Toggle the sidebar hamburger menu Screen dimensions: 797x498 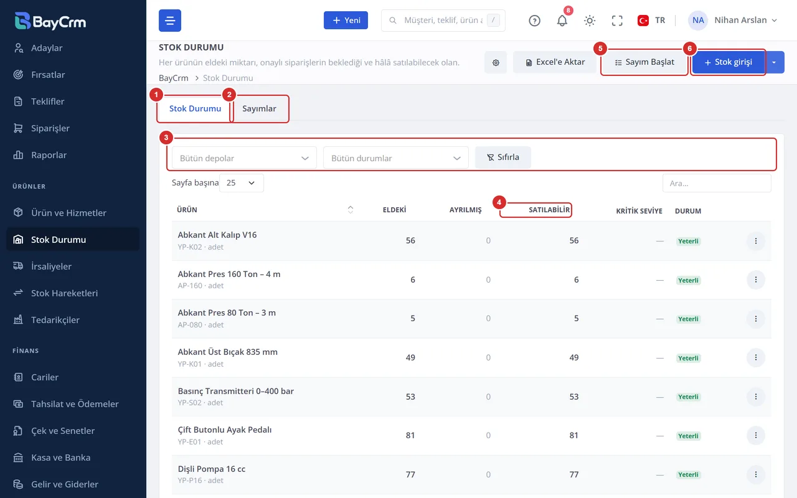(x=170, y=21)
